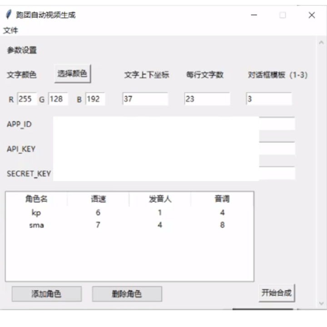Screen dimensions: 327x327
Task: Click the R value field showing 255
Action: [x=27, y=99]
